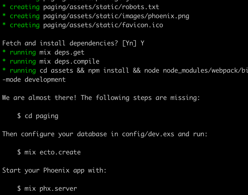
Task: Click the 'mix deps.compile' command text
Action: click(x=69, y=61)
